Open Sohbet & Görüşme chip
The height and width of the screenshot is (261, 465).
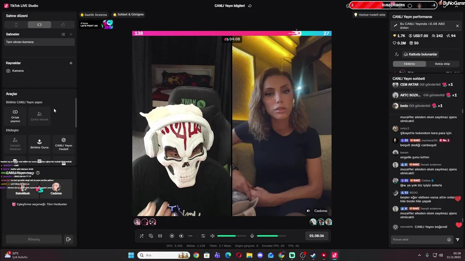[x=129, y=14]
